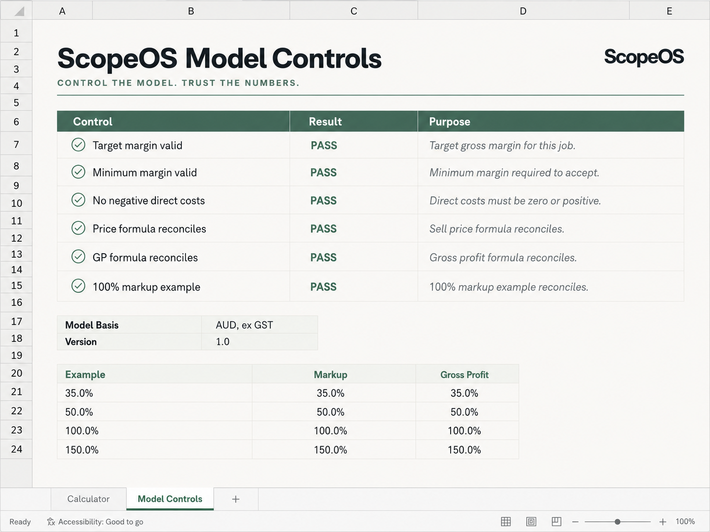Click the ScopeOS logo text
Screen dimensions: 710x532
pyautogui.click(x=644, y=57)
